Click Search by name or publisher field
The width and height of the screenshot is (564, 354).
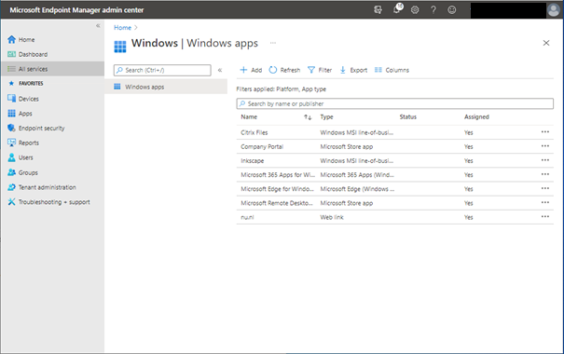click(394, 103)
